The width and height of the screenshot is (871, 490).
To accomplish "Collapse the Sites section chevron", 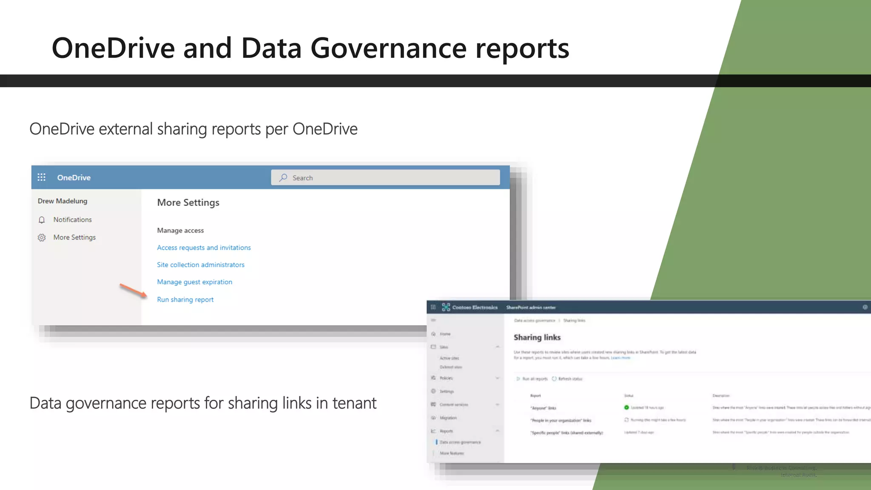I will point(497,347).
